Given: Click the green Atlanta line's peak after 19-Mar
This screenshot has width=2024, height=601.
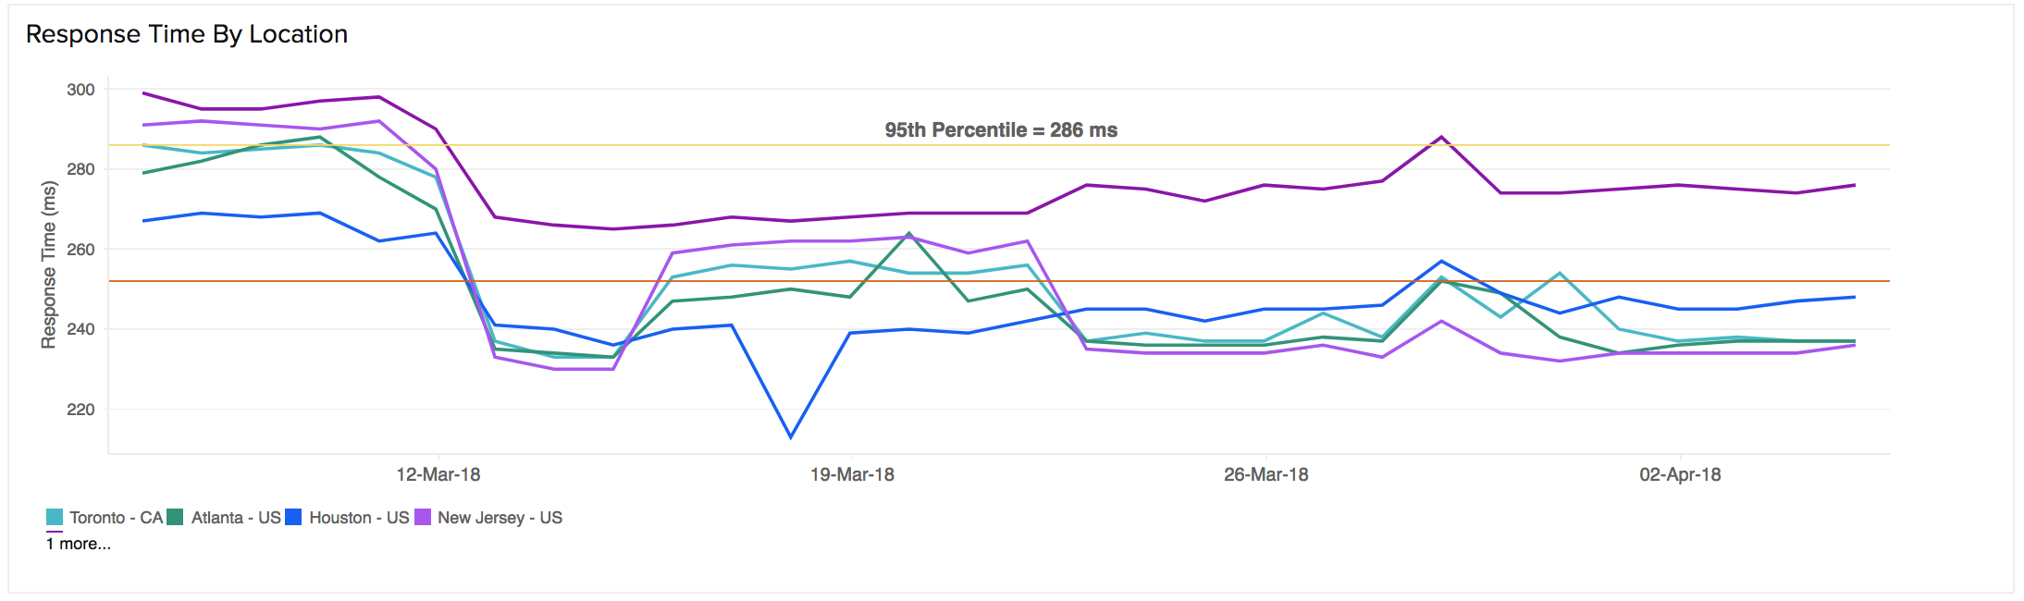Looking at the screenshot, I should [909, 234].
